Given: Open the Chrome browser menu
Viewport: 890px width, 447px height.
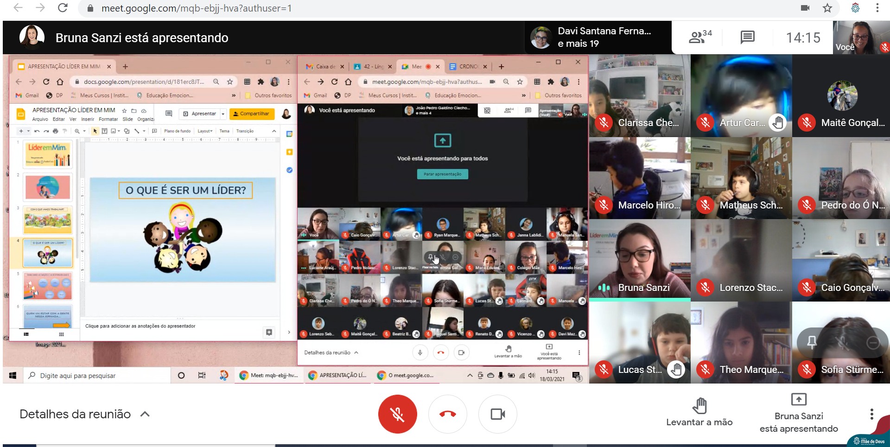Looking at the screenshot, I should coord(877,8).
